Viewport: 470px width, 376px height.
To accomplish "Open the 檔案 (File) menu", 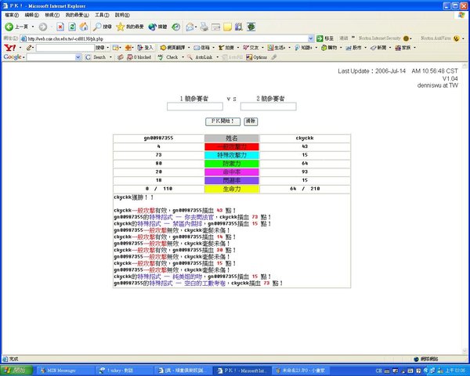I will pos(13,15).
